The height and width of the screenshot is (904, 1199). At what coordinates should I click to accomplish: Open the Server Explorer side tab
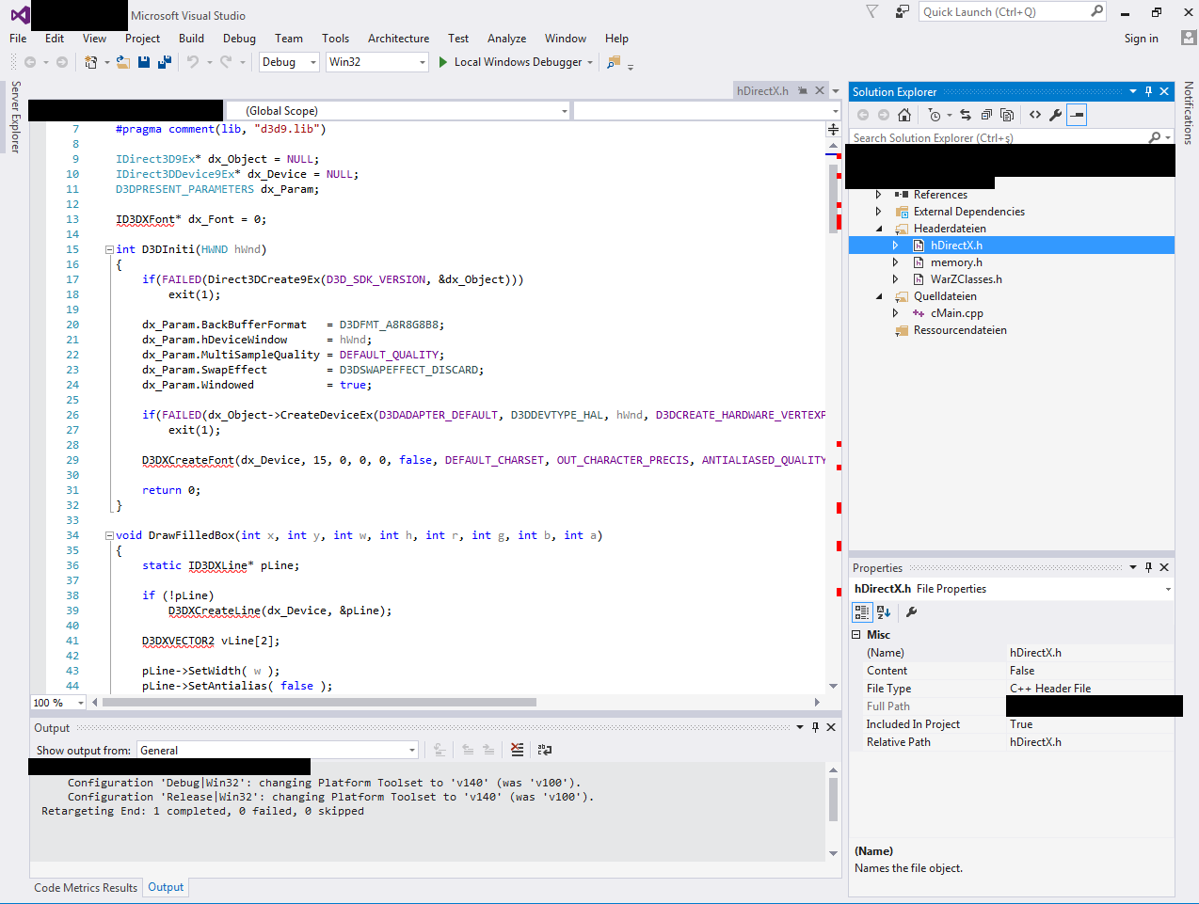coord(15,117)
